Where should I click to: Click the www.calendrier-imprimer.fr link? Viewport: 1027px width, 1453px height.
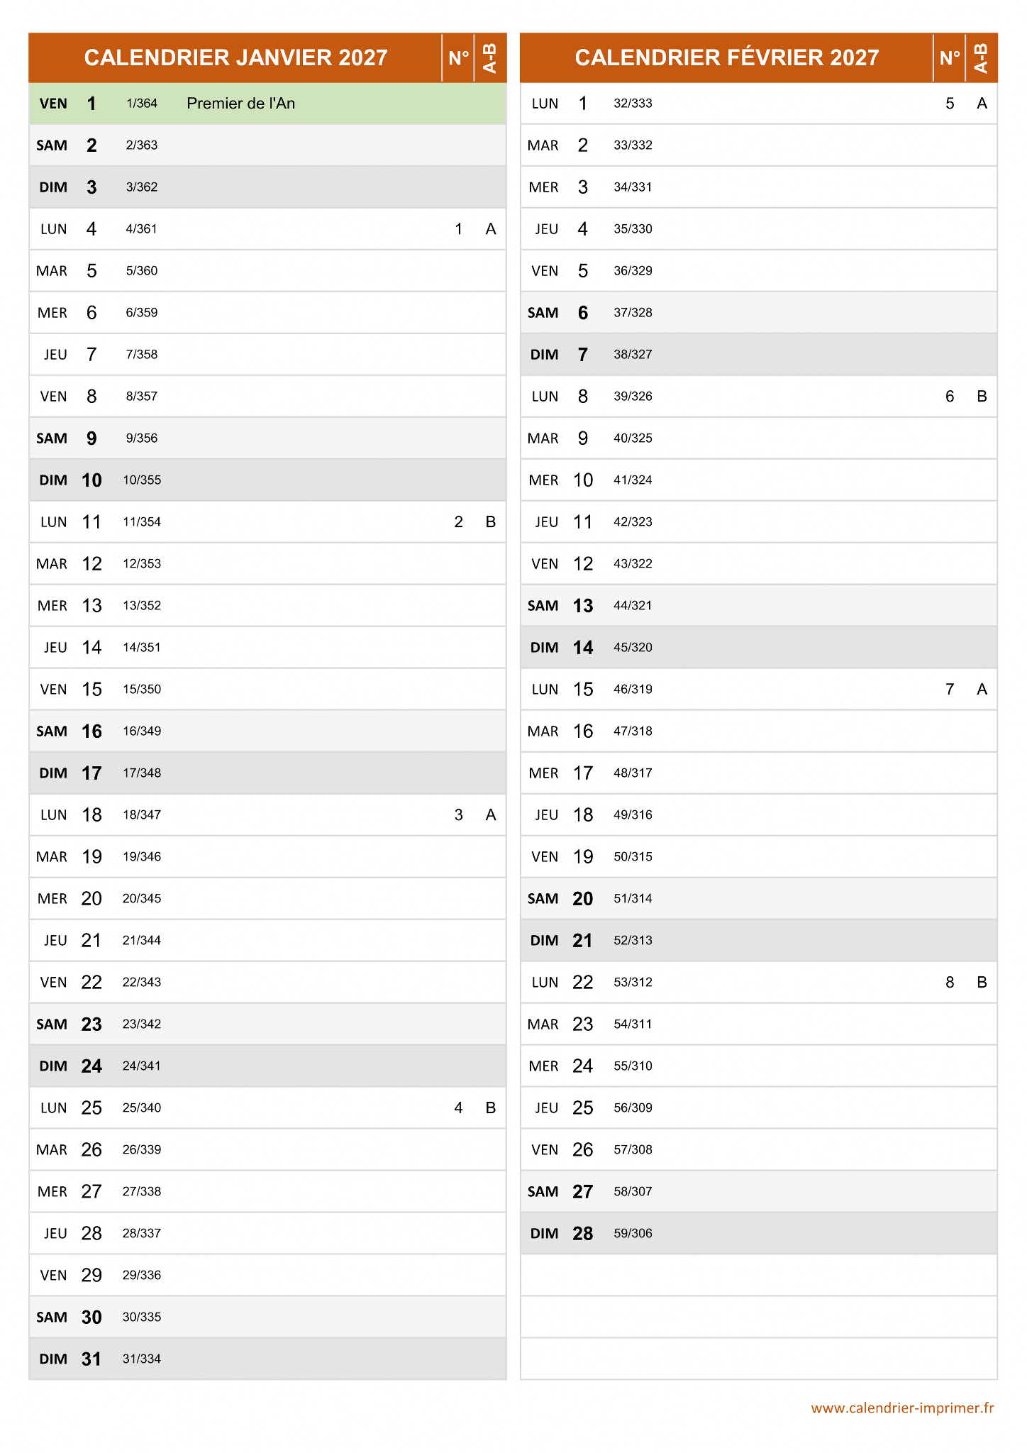click(x=902, y=1408)
